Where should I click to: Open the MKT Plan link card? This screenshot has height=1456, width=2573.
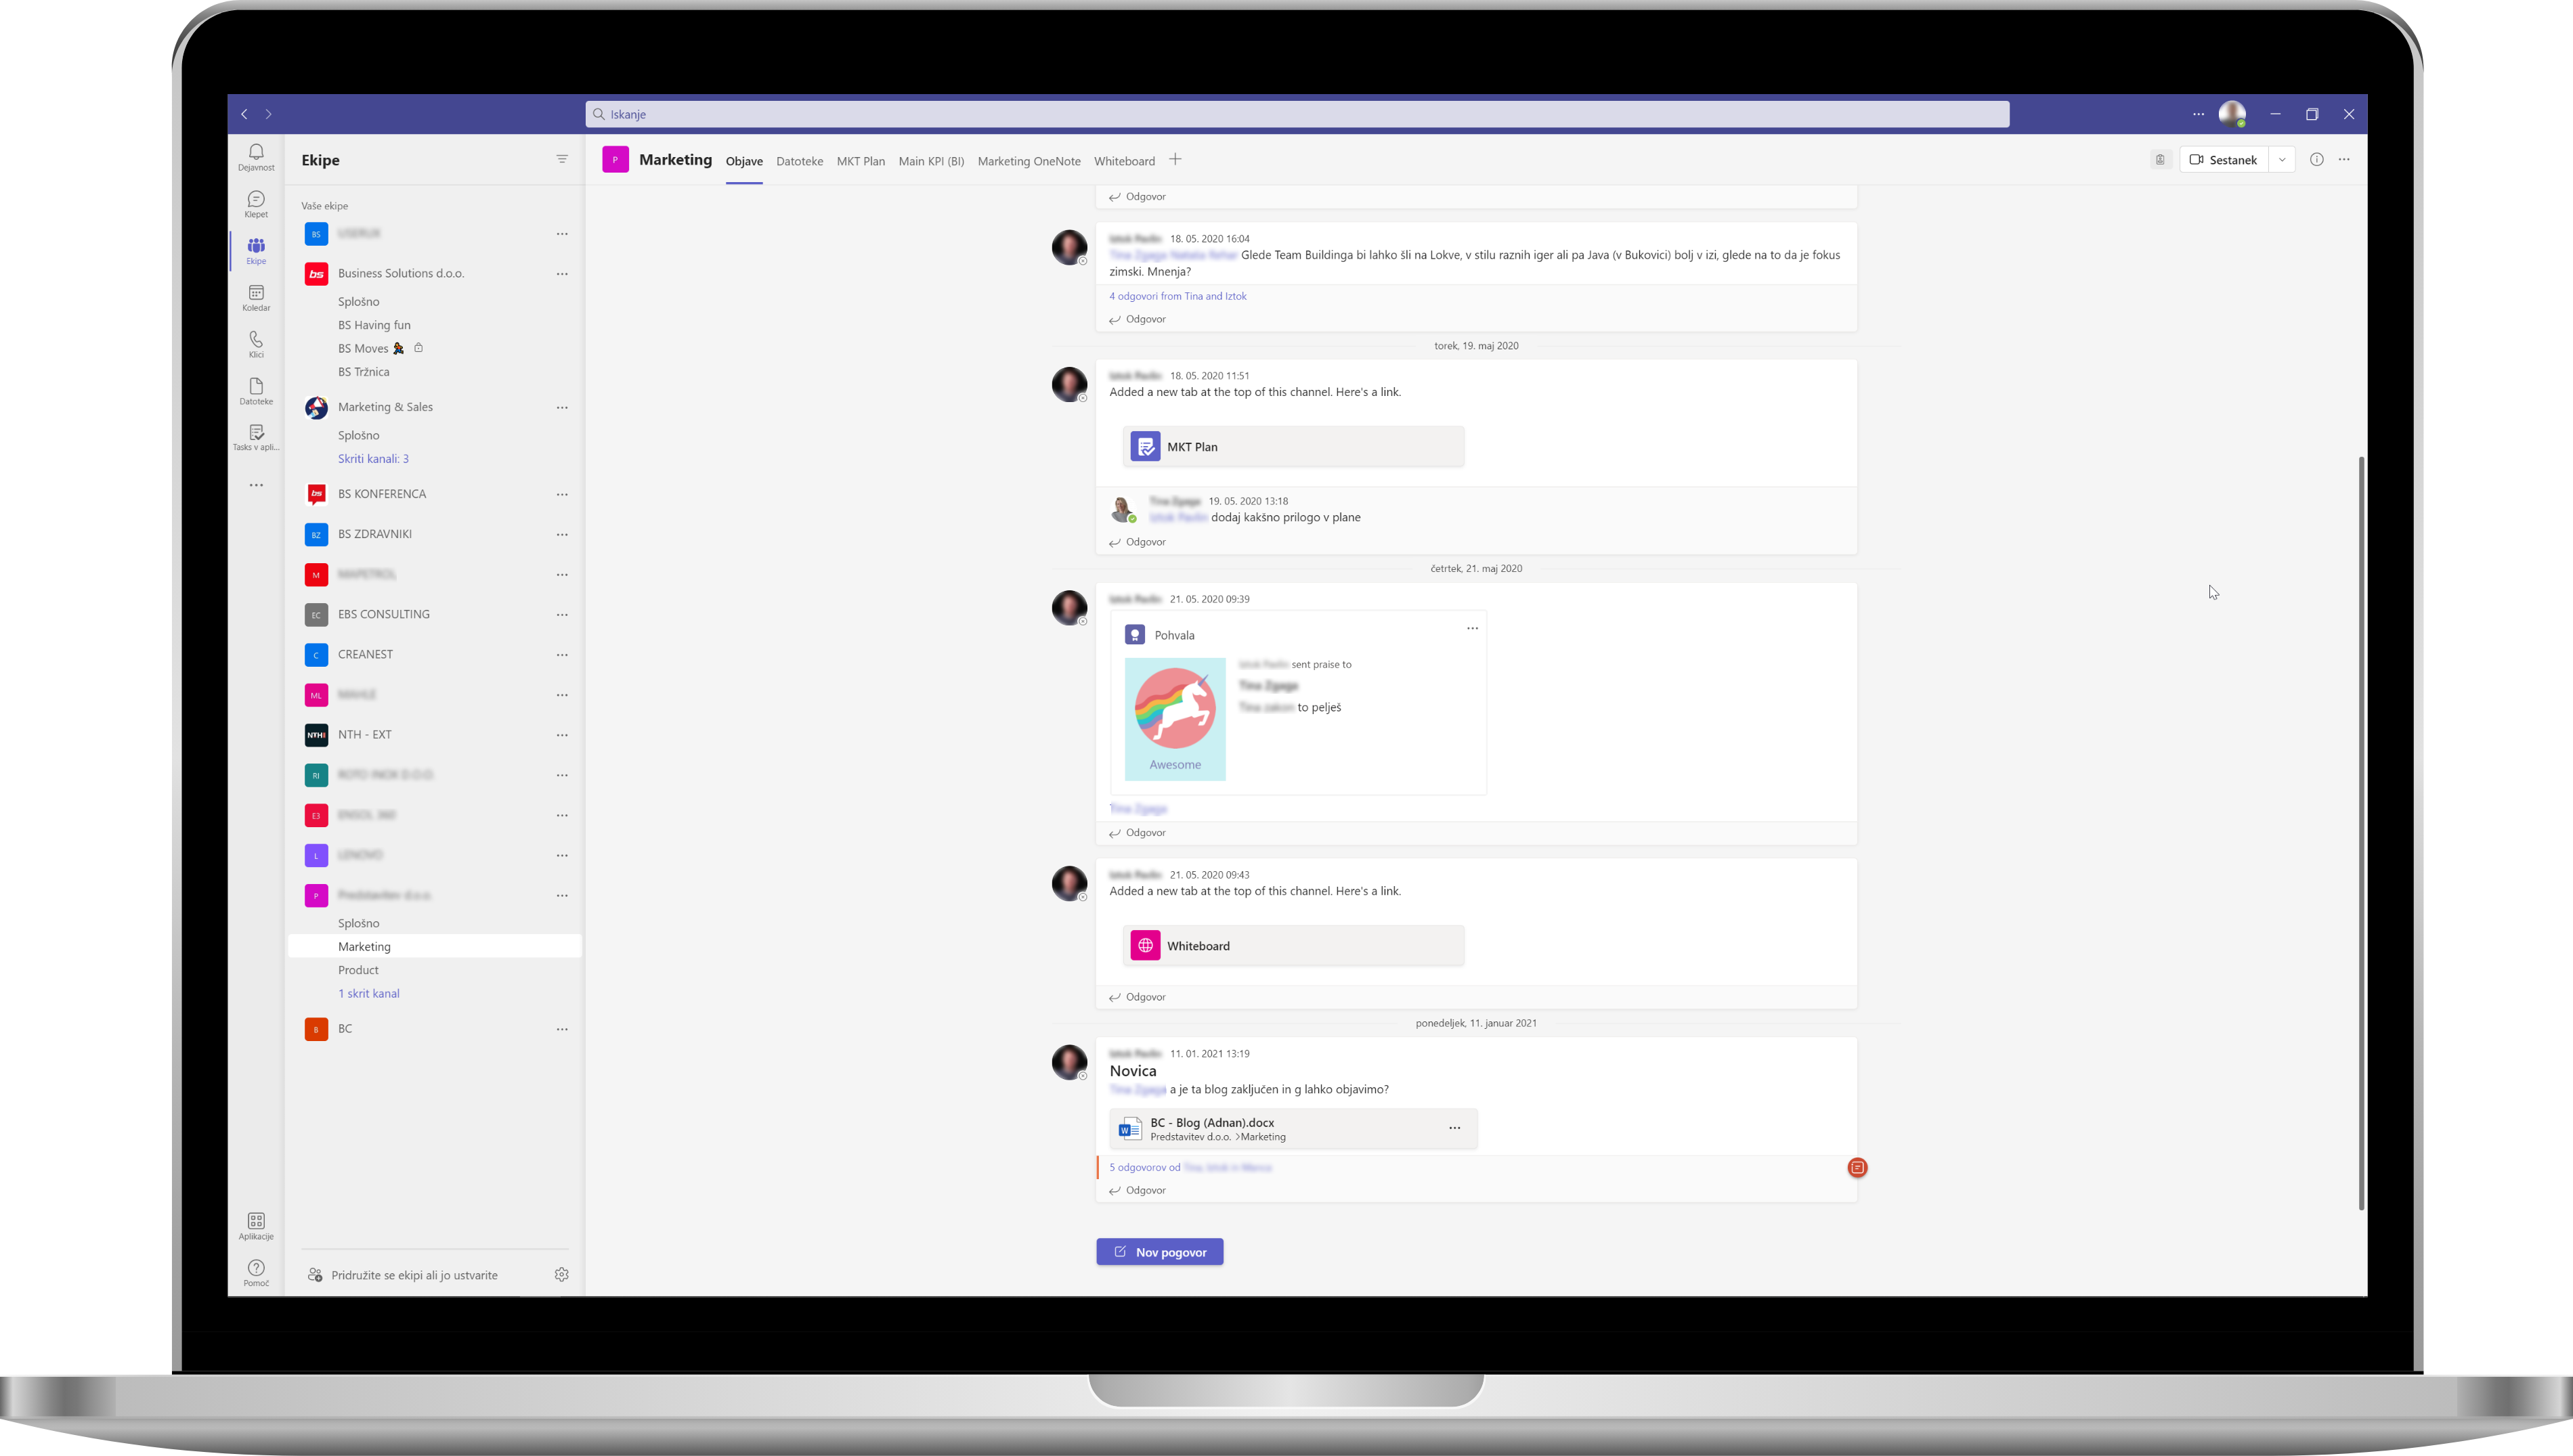(1293, 447)
